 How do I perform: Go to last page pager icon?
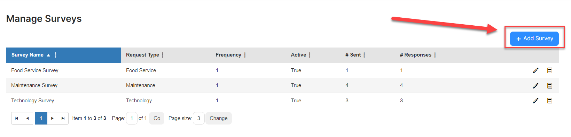pos(63,118)
